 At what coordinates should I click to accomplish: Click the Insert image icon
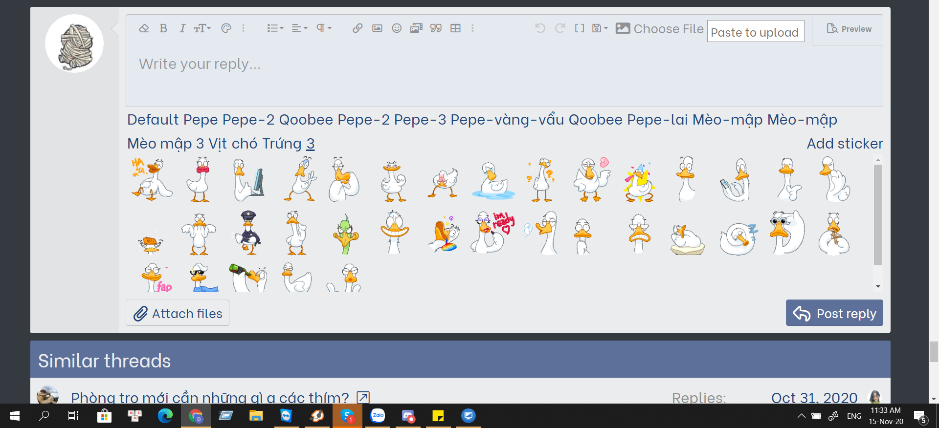377,28
